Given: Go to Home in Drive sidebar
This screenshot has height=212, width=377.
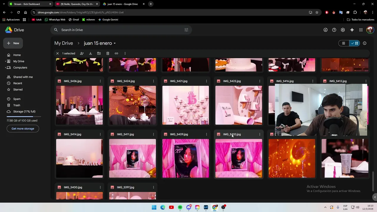Looking at the screenshot, I should point(17,55).
